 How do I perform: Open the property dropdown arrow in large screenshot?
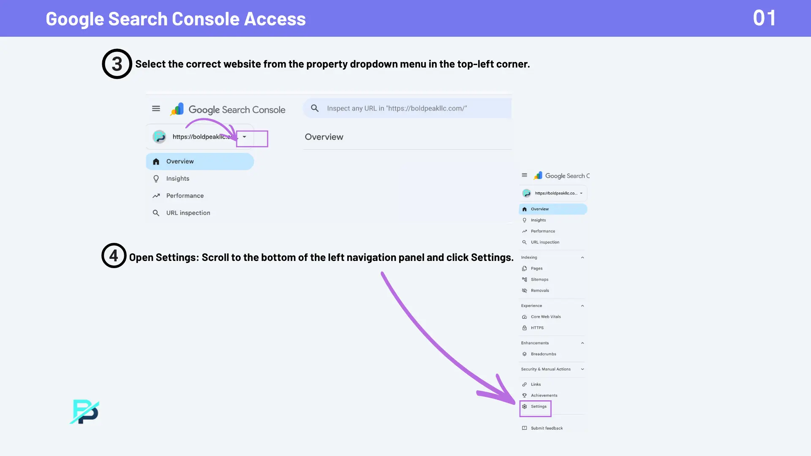pos(244,137)
